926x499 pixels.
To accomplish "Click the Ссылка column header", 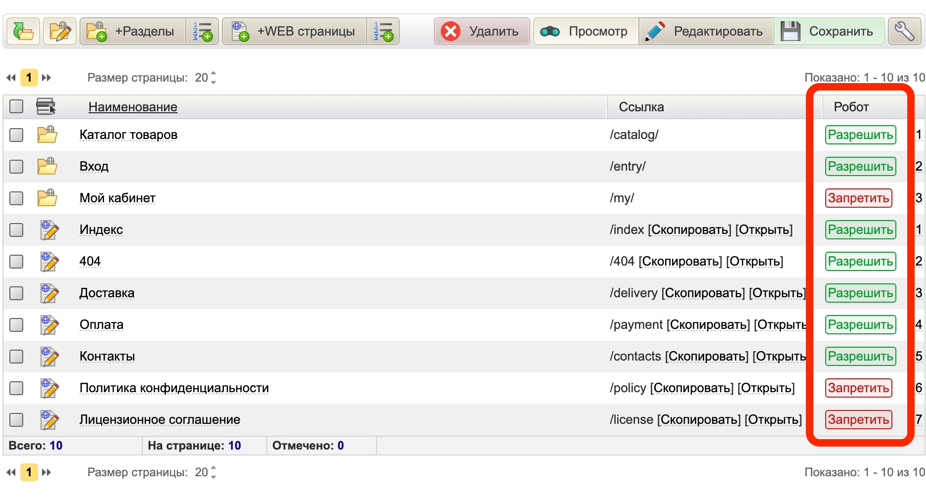I will pyautogui.click(x=641, y=107).
